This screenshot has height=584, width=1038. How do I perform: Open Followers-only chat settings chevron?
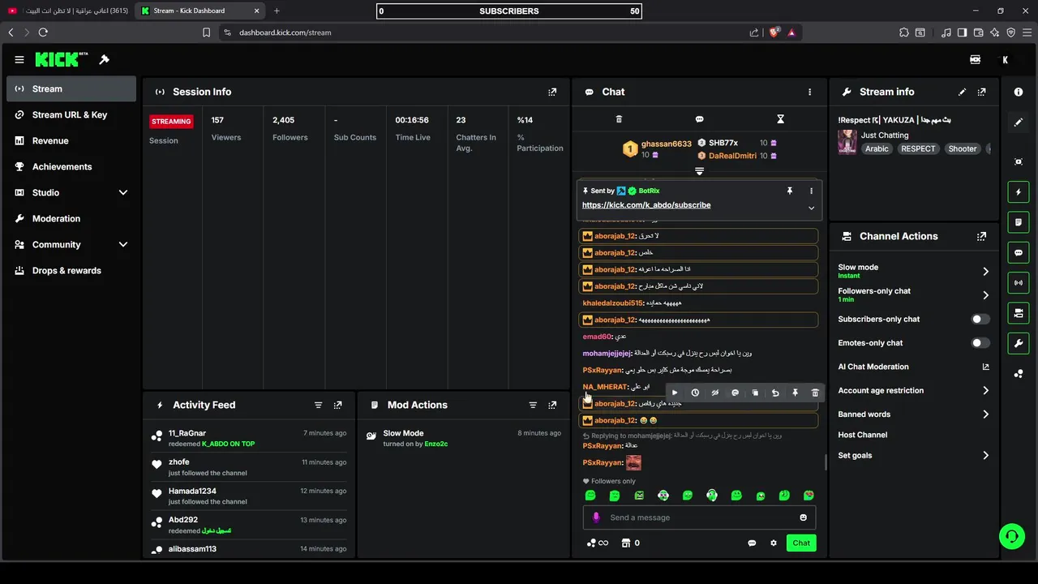click(985, 295)
